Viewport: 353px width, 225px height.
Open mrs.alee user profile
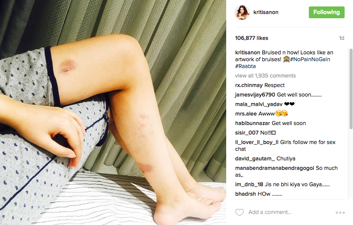pos(246,114)
